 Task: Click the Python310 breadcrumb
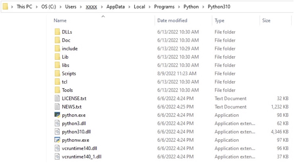pyautogui.click(x=219, y=7)
